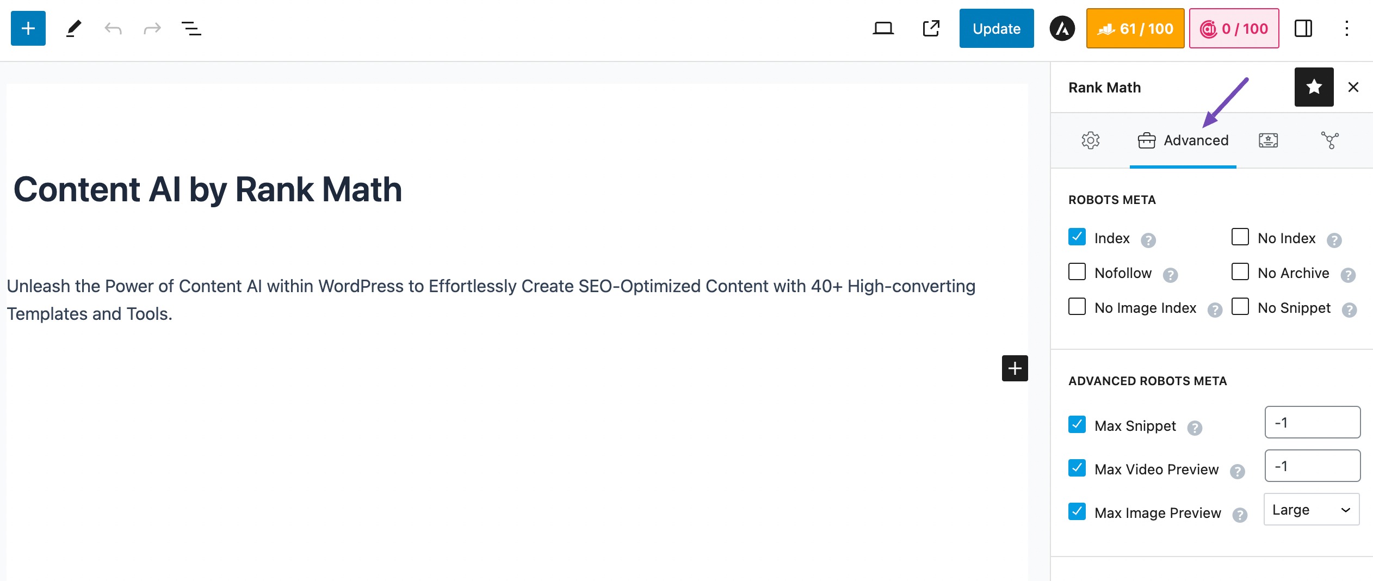Uncheck the Max Video Preview checkbox
1373x581 pixels.
tap(1077, 468)
